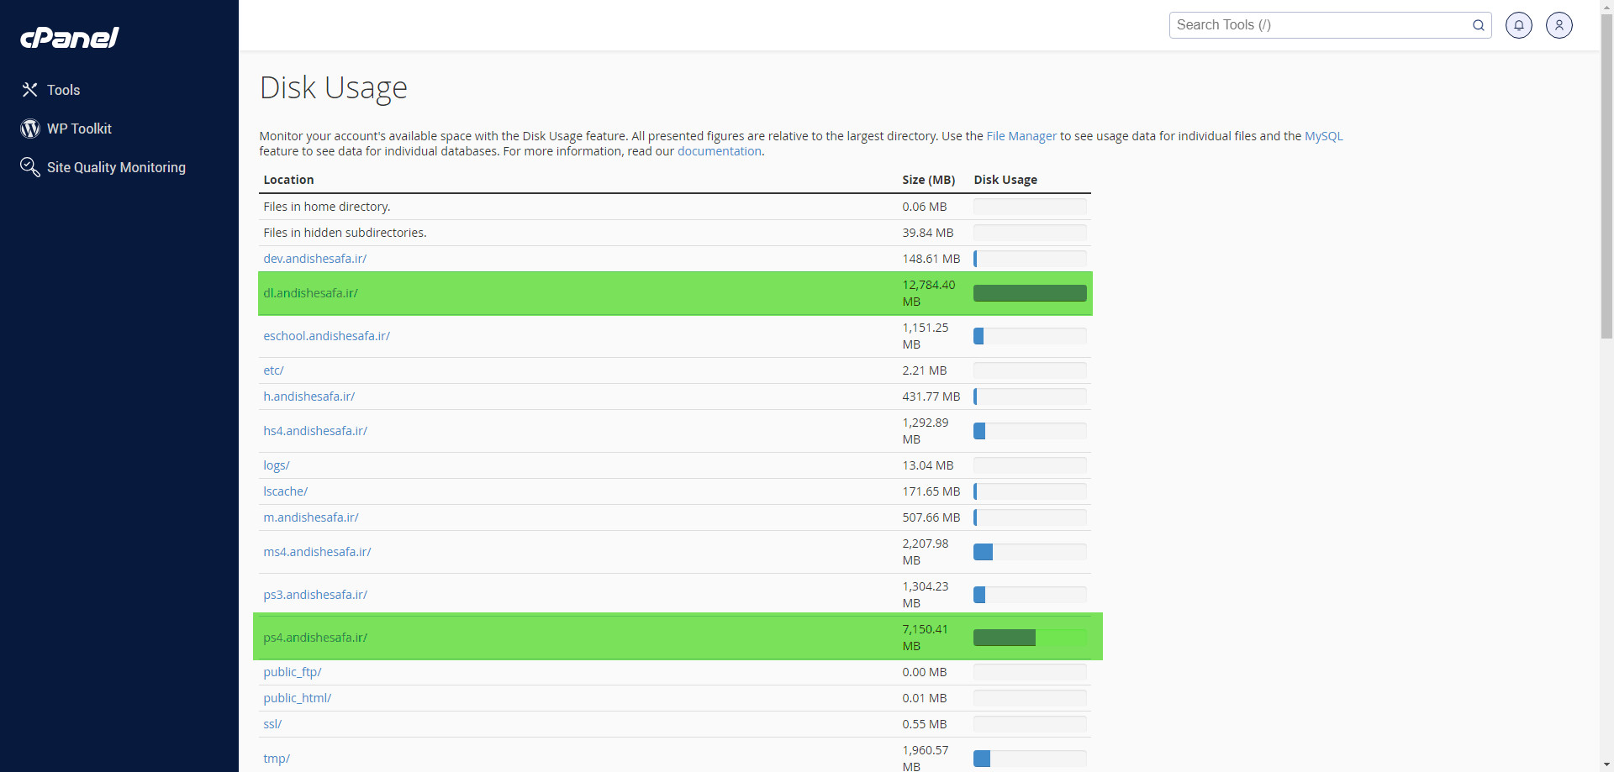Open the user account icon
This screenshot has width=1614, height=772.
coord(1559,25)
